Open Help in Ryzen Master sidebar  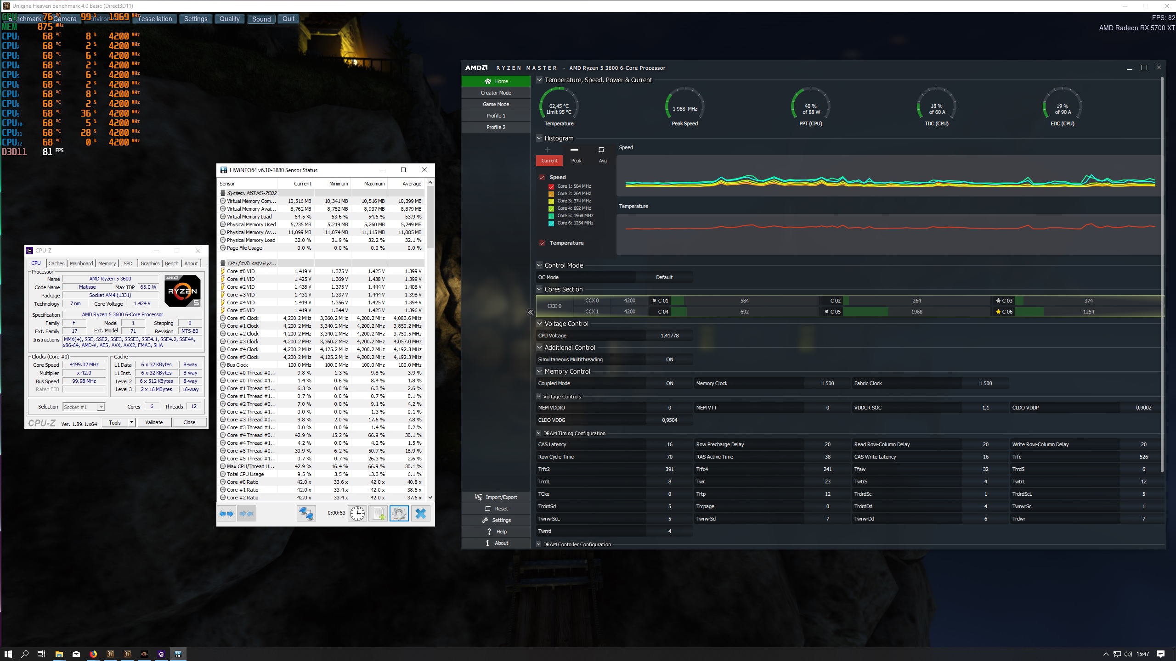pyautogui.click(x=496, y=532)
